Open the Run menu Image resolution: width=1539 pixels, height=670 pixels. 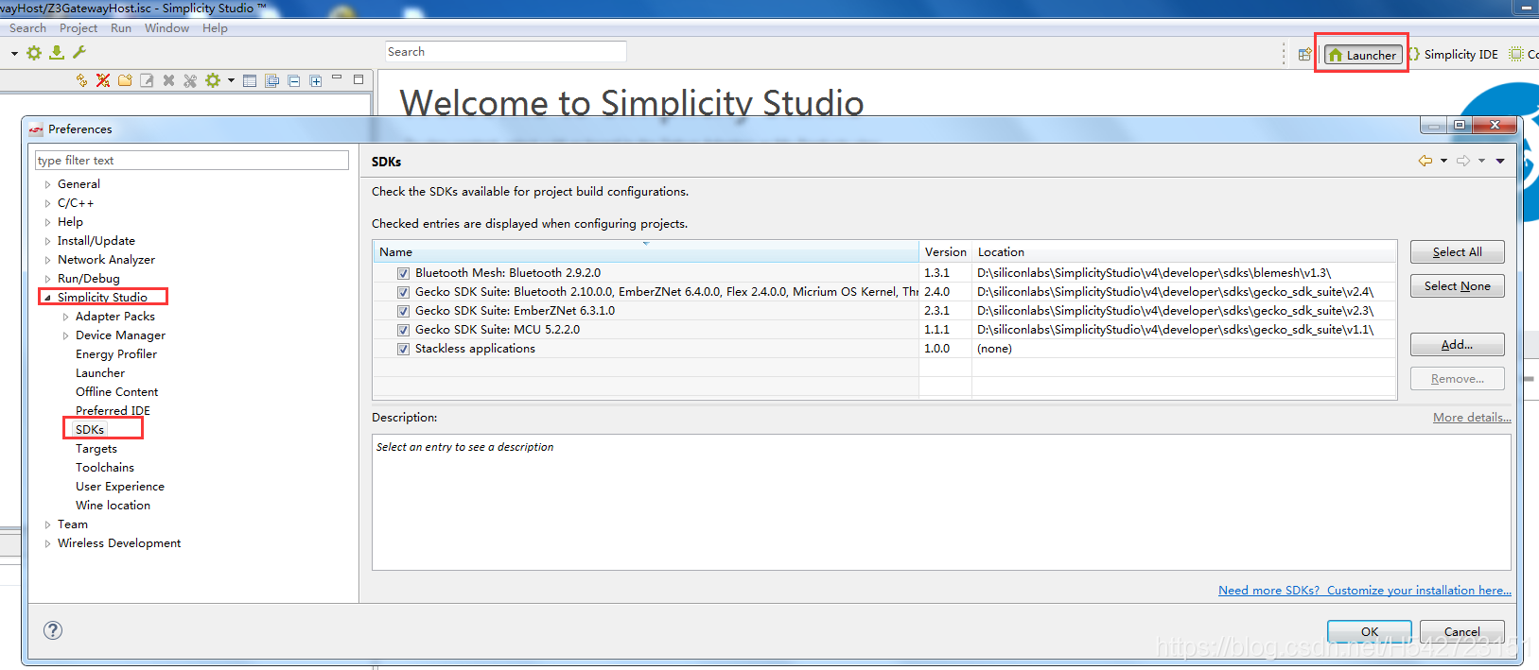(x=121, y=28)
